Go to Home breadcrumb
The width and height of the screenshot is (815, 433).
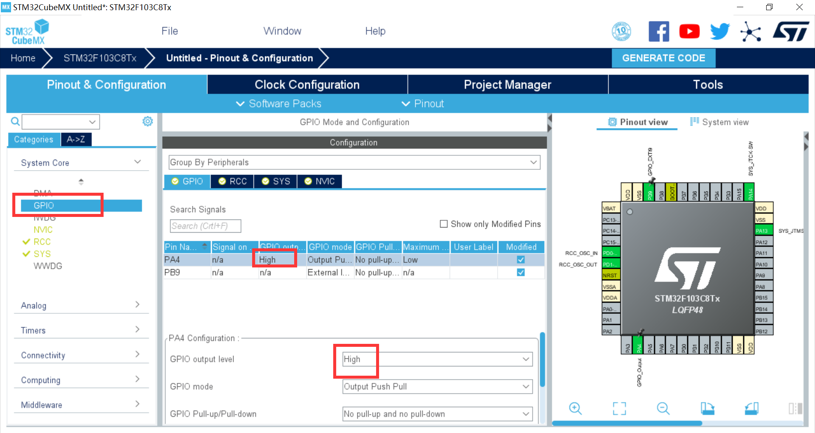click(x=23, y=58)
